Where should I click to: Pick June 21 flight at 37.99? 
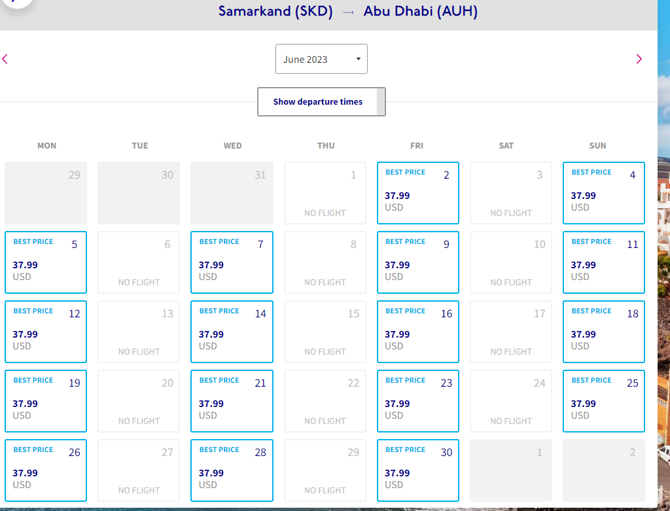tap(232, 401)
